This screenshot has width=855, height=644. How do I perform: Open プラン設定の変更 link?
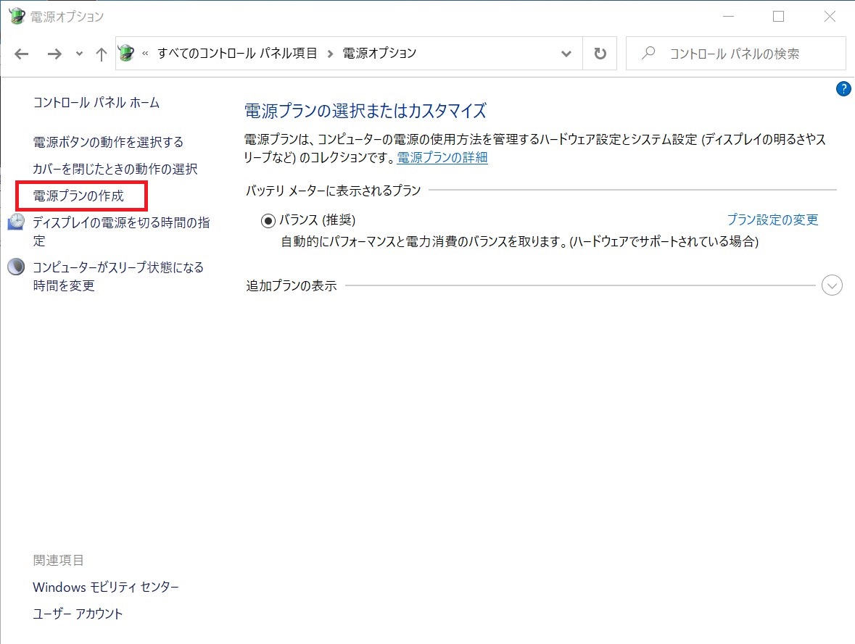coord(773,219)
